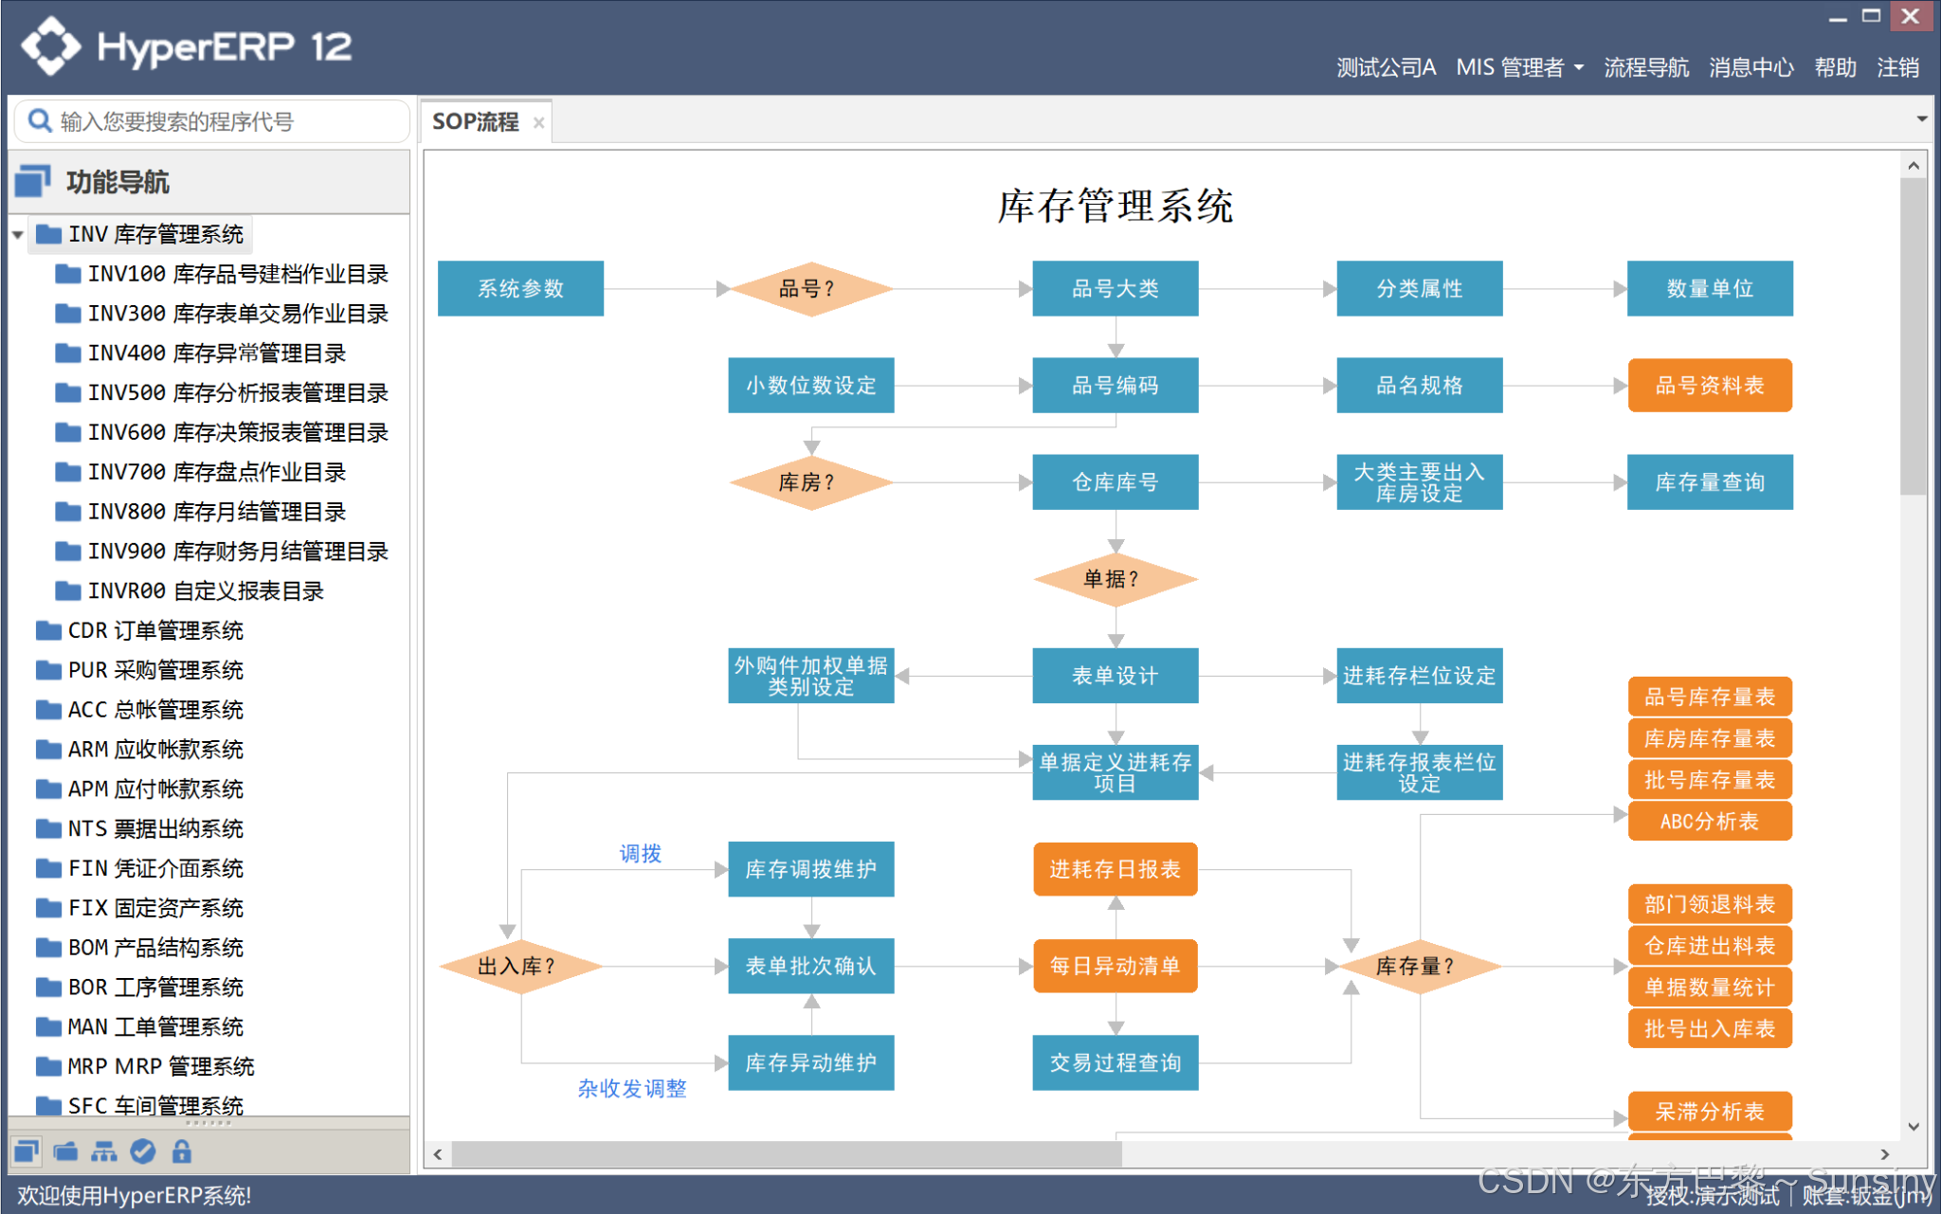Close the SOP流程 tab
1941x1214 pixels.
[538, 122]
